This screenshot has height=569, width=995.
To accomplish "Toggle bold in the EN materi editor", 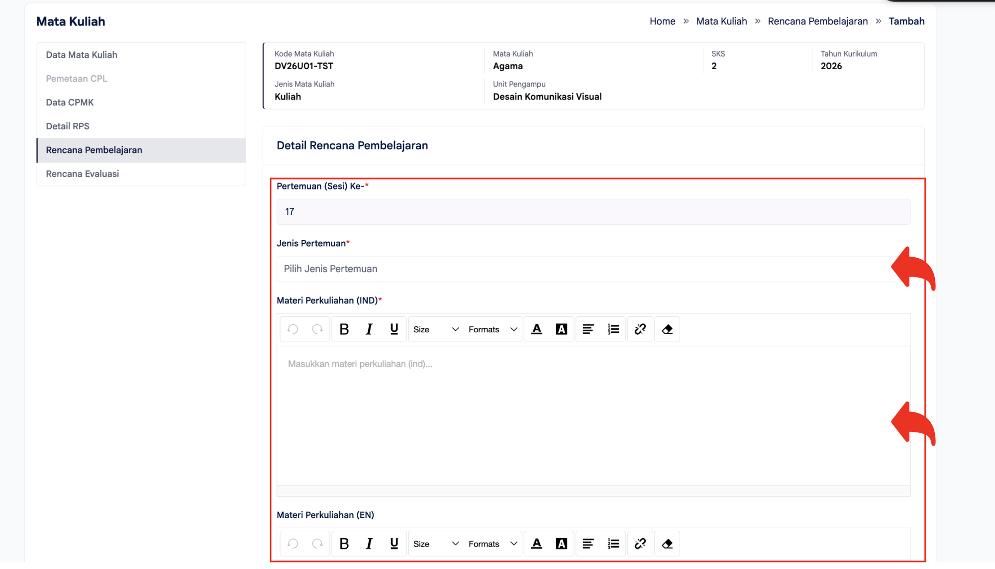I will point(344,544).
